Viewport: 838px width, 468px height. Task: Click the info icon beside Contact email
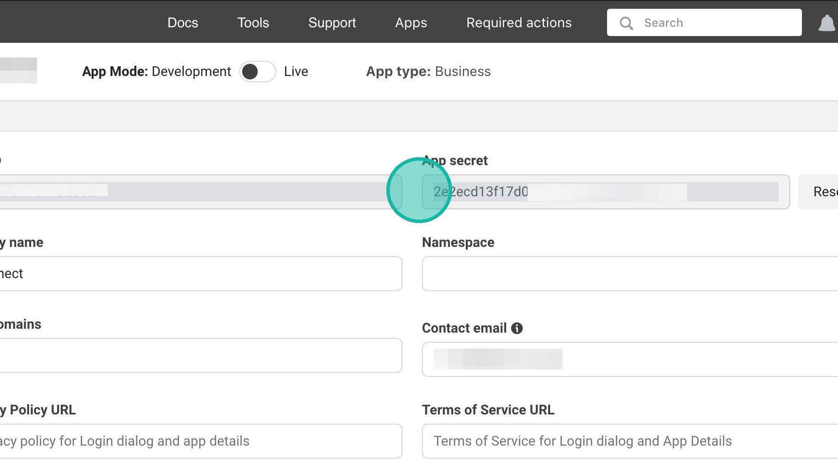tap(517, 328)
